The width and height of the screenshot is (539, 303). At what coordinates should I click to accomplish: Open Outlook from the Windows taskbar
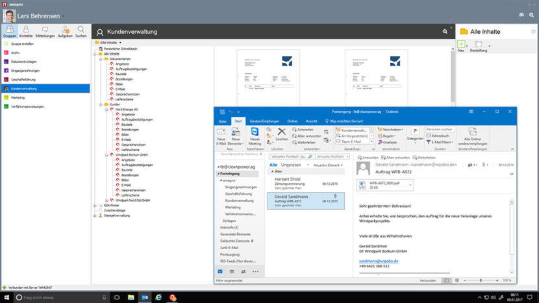tap(145, 297)
